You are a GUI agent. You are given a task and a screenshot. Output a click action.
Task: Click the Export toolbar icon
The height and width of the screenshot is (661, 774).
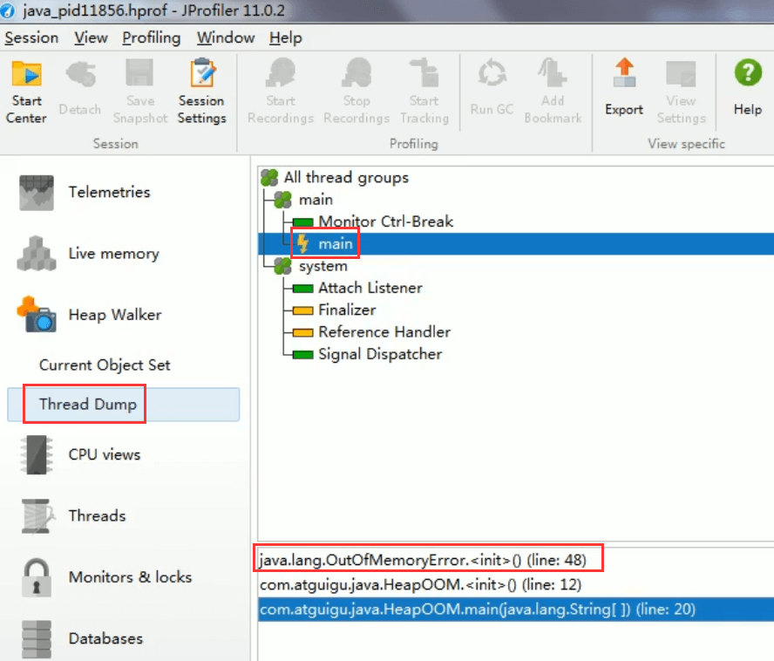click(x=624, y=73)
